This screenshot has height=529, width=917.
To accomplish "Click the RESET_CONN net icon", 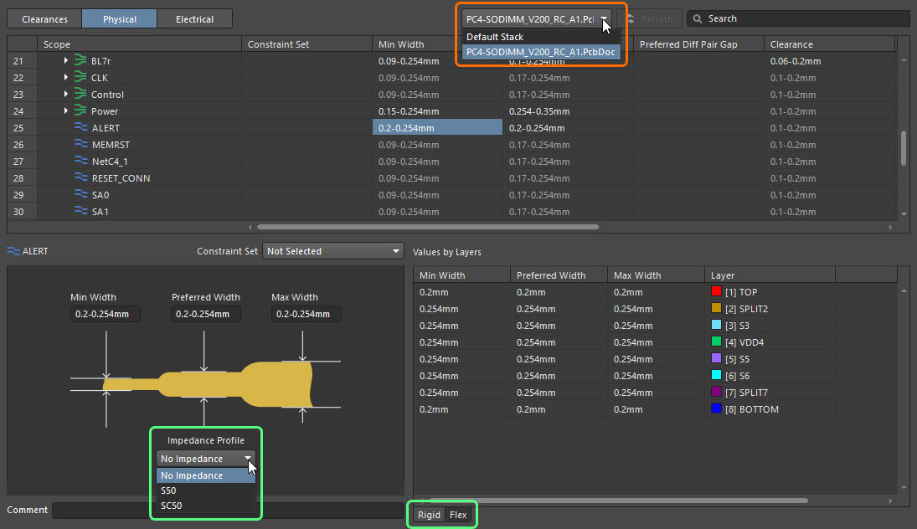I will (x=81, y=178).
